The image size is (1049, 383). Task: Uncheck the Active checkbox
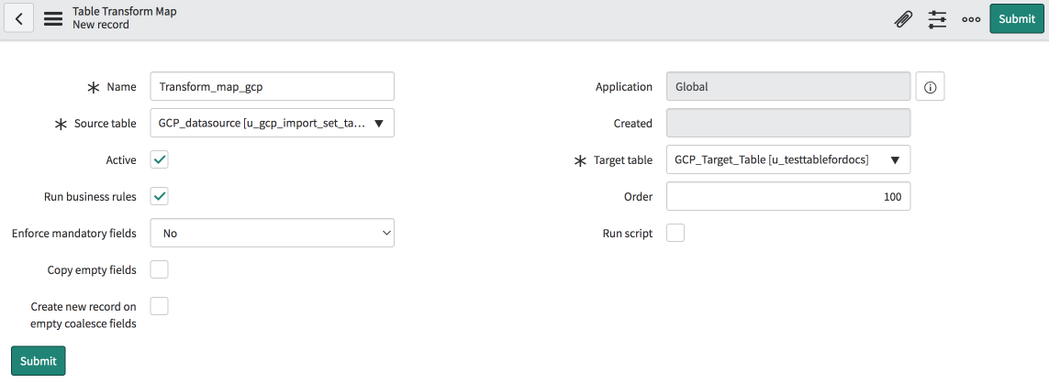click(160, 159)
